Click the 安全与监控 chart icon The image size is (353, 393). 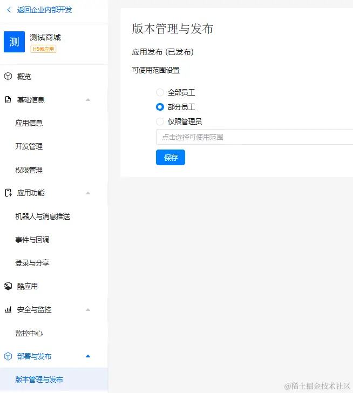pyautogui.click(x=8, y=309)
